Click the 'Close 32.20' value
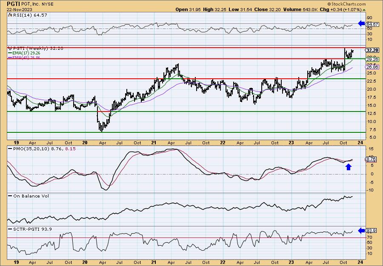The height and width of the screenshot is (266, 383). click(x=267, y=9)
